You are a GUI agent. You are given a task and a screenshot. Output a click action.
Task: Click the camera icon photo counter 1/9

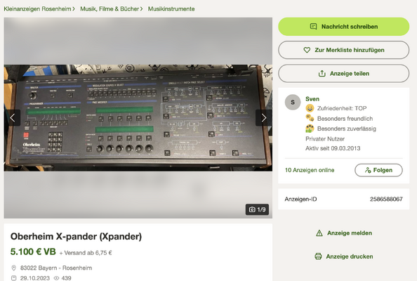[252, 209]
